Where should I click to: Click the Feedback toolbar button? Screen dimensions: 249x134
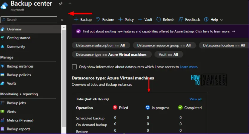coord(189,20)
